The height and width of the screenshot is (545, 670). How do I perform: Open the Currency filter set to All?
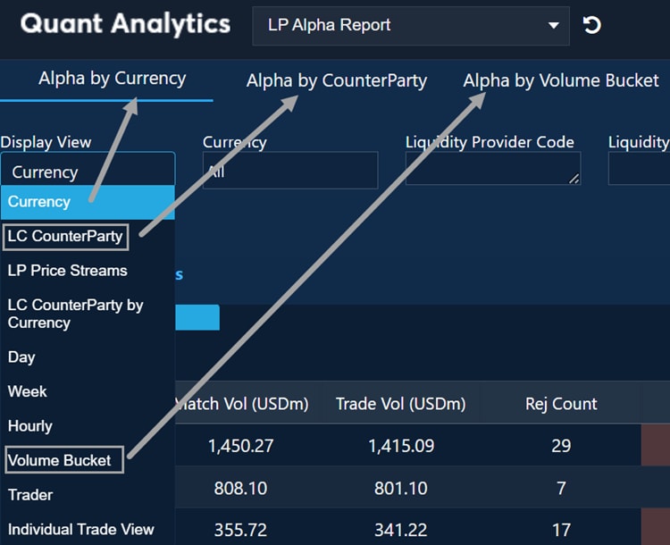[x=289, y=171]
